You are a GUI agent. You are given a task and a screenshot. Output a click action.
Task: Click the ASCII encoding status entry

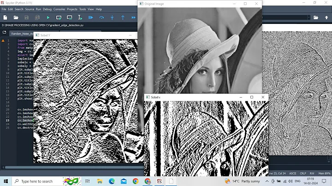293,173
